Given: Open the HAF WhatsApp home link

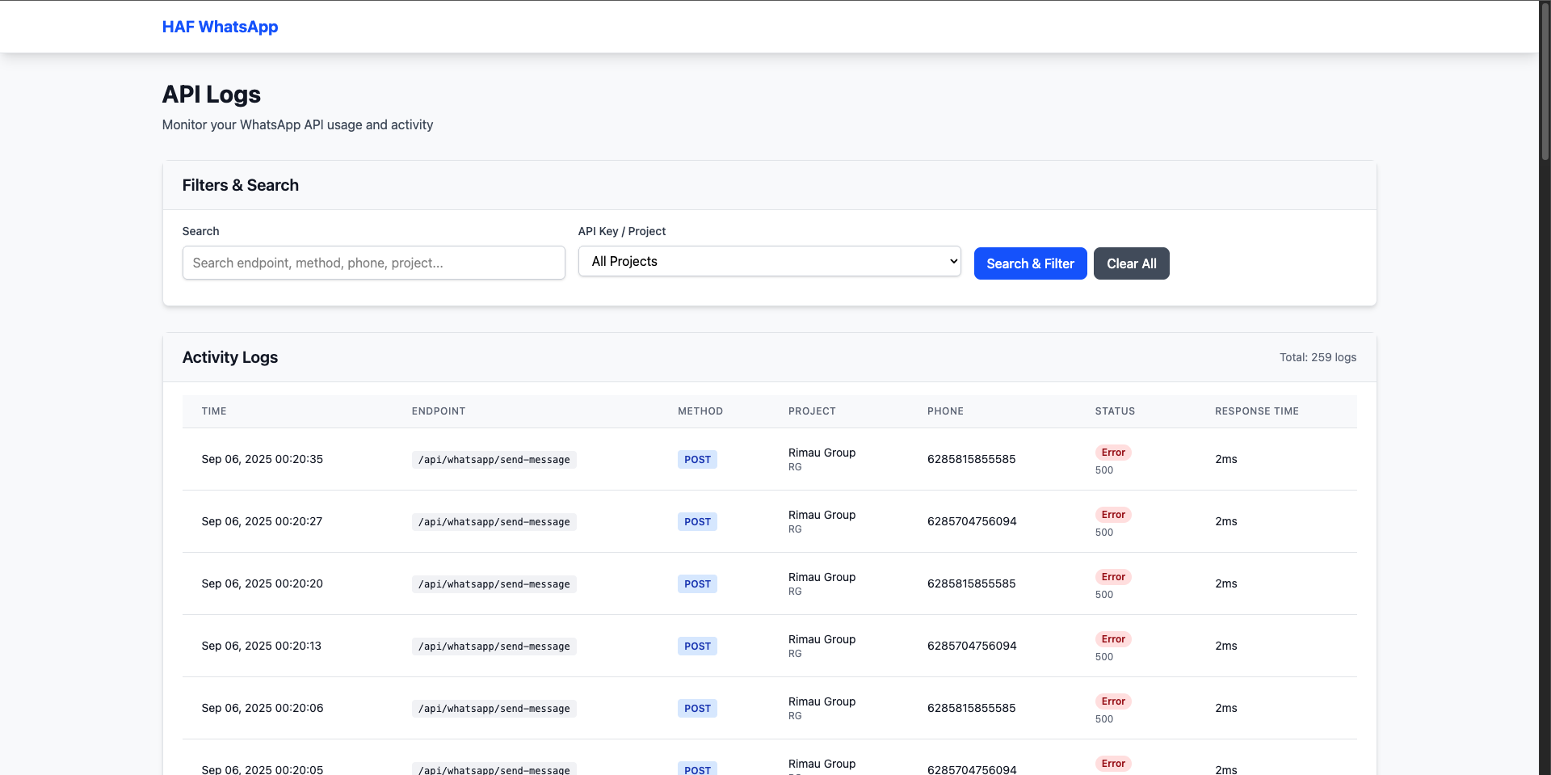Looking at the screenshot, I should pyautogui.click(x=220, y=27).
